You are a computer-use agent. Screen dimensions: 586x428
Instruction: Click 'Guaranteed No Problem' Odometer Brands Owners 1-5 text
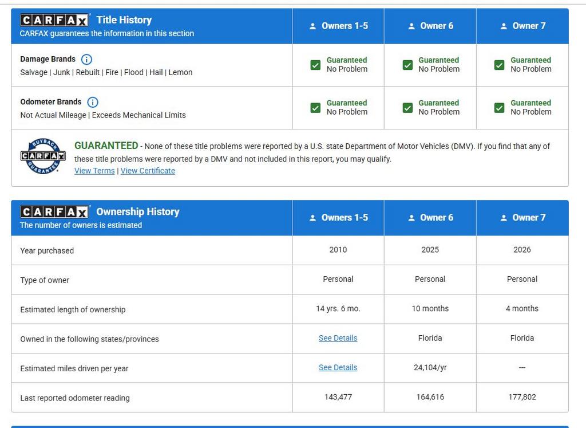pyautogui.click(x=347, y=107)
